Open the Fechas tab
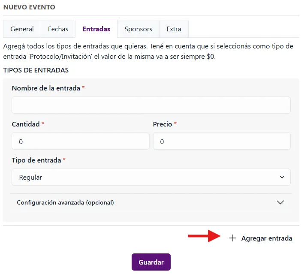301x274 pixels. 58,29
